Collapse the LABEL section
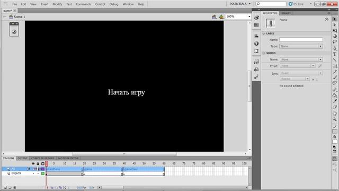Viewport: 339px width, 191px height. pos(264,33)
